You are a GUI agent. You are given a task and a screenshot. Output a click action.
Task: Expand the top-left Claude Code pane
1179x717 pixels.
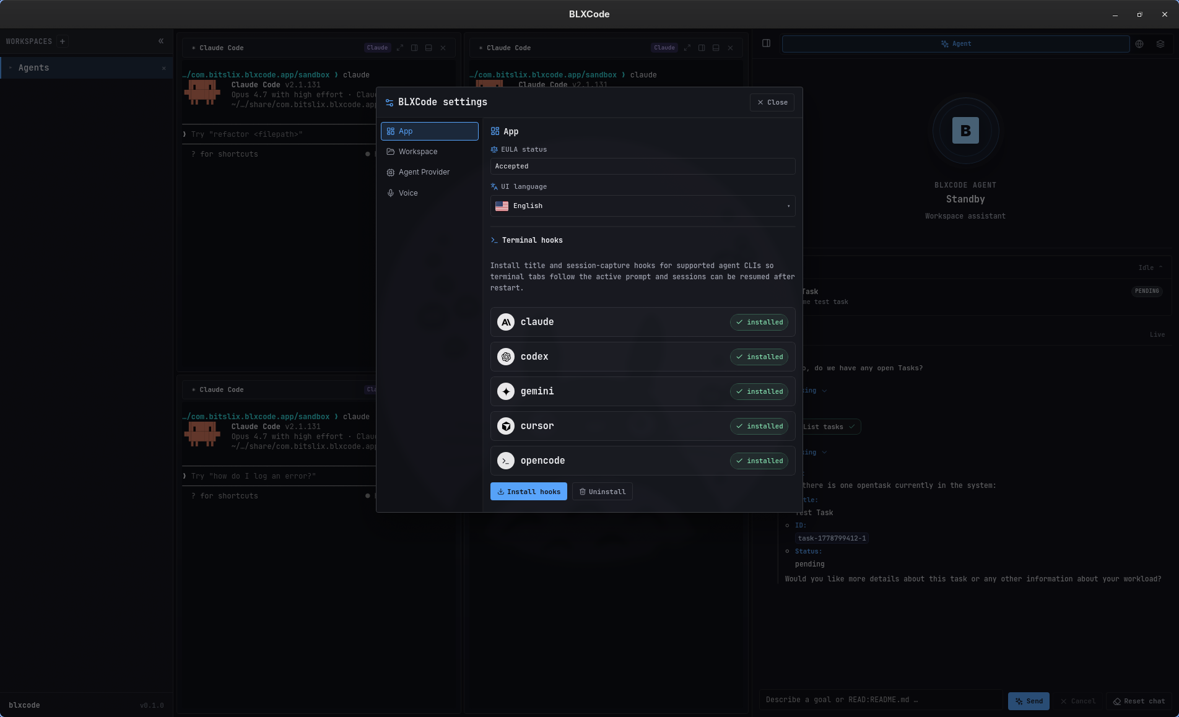(400, 48)
